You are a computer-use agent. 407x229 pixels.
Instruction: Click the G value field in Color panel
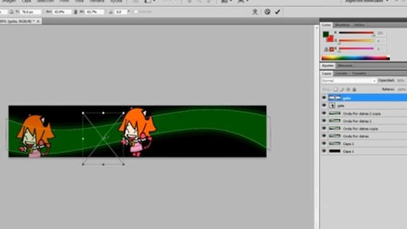pyautogui.click(x=380, y=41)
